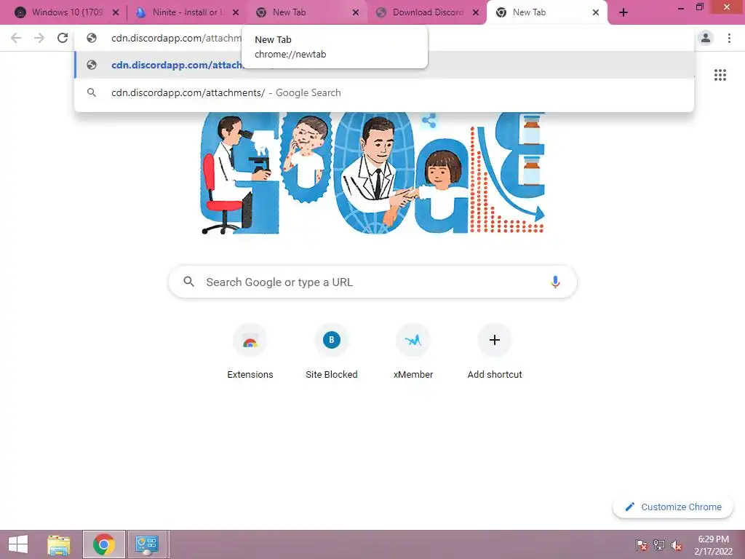Screen dimensions: 745x559
Task: Click the Action Center flag tray icon
Action: pos(642,545)
